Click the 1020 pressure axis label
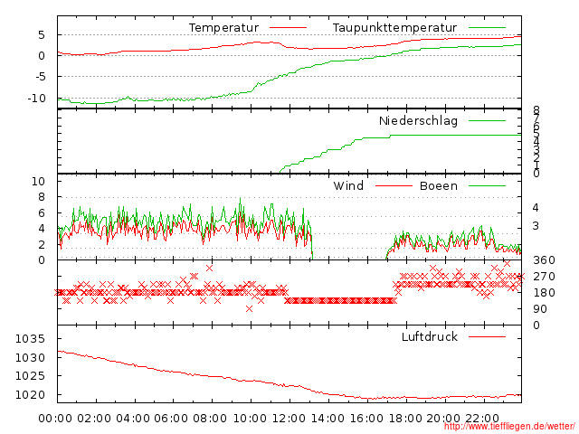This screenshot has height=434, width=579. click(x=30, y=395)
